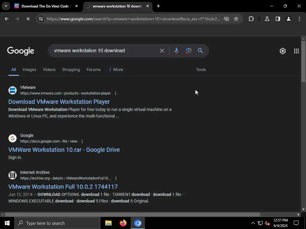Go to the Google homepage logo
Image resolution: width=306 pixels, height=229 pixels.
(x=21, y=51)
